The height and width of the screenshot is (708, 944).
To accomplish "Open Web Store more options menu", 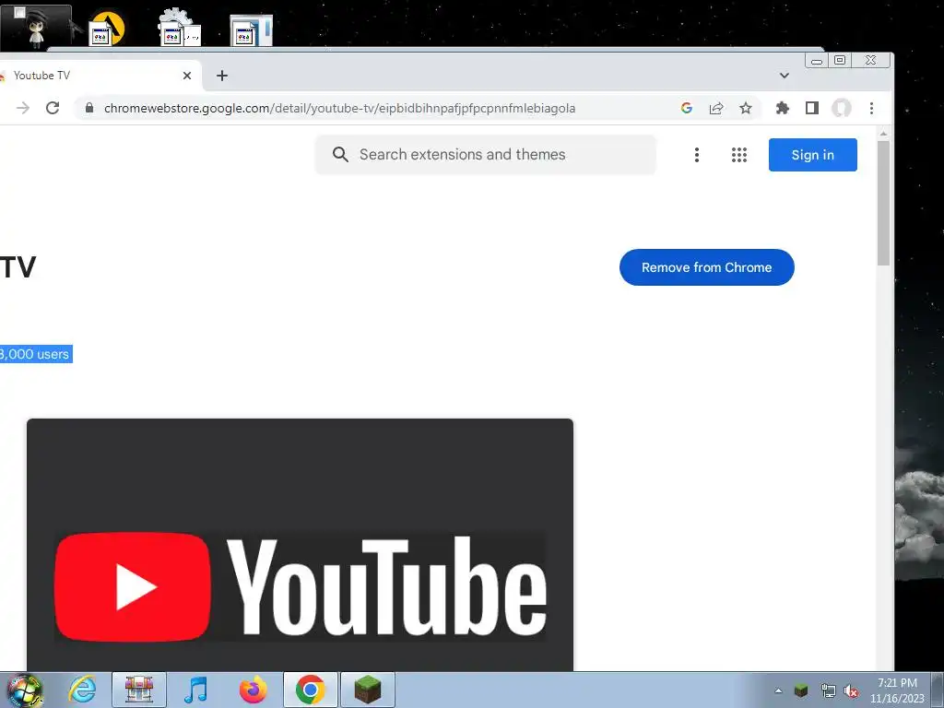I will point(697,155).
